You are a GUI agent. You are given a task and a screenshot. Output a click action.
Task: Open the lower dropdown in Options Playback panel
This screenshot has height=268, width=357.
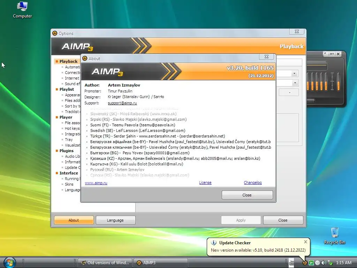[x=295, y=83]
